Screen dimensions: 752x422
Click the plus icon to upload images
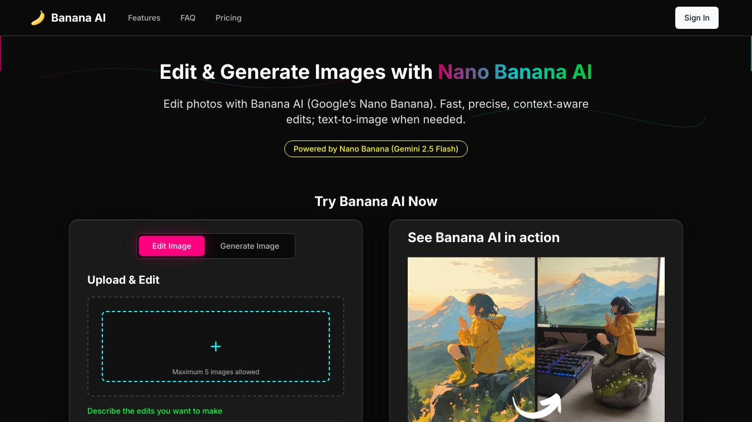(x=216, y=346)
